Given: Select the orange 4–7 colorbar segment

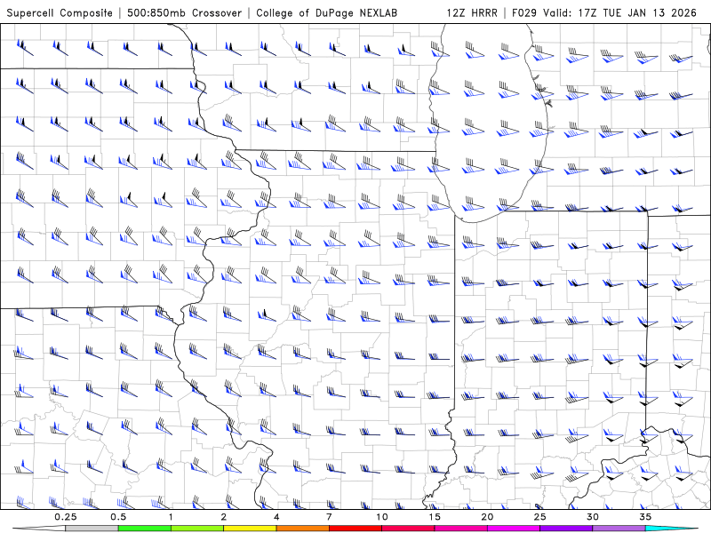Looking at the screenshot, I should (302, 529).
